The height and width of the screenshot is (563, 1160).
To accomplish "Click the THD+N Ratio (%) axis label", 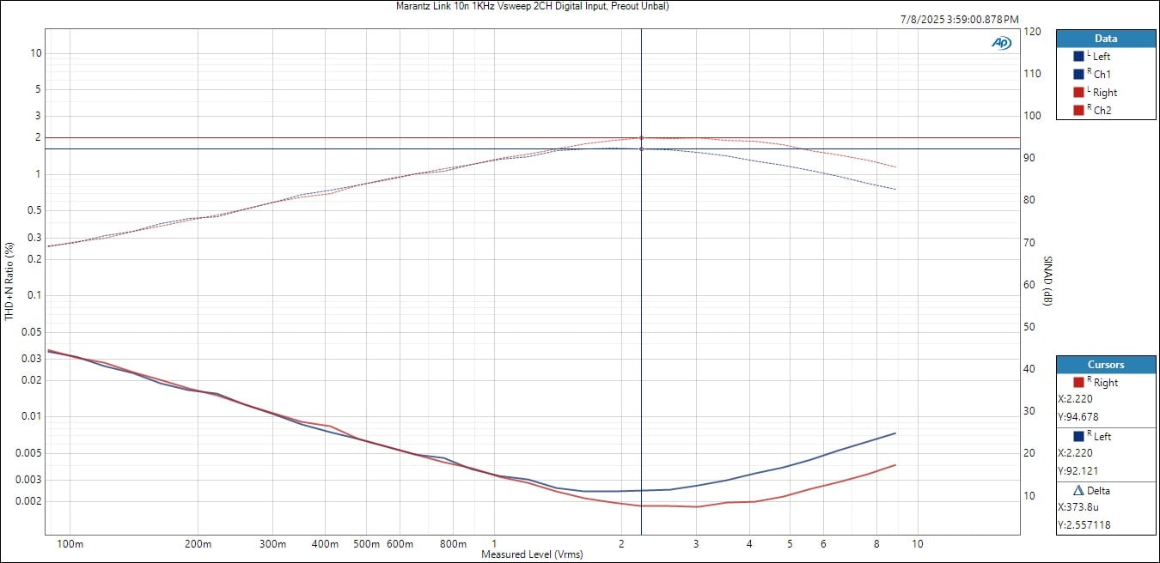I will [x=9, y=281].
